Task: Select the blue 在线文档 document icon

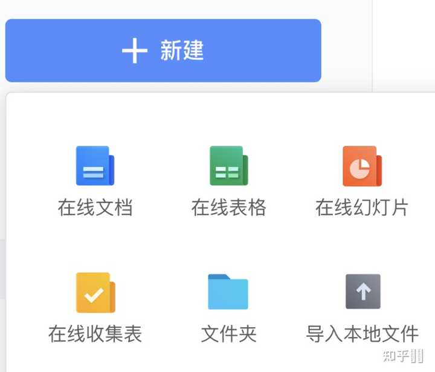Action: [95, 166]
